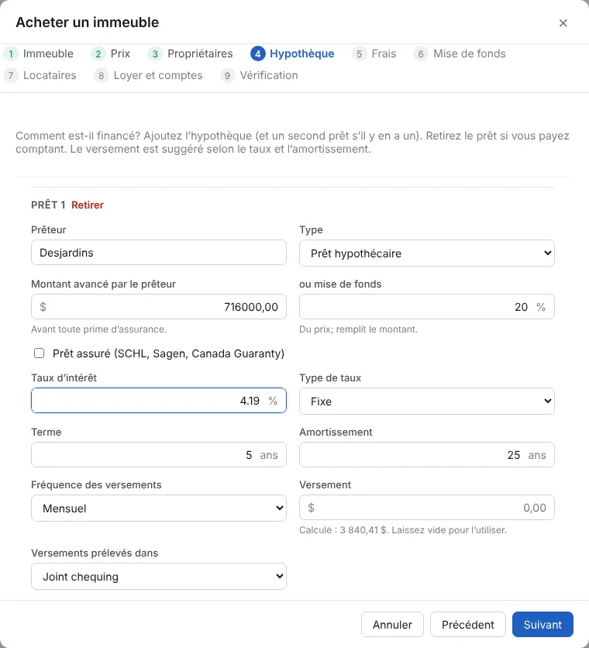Open the Versements prélevés dans dropdown

coord(159,577)
